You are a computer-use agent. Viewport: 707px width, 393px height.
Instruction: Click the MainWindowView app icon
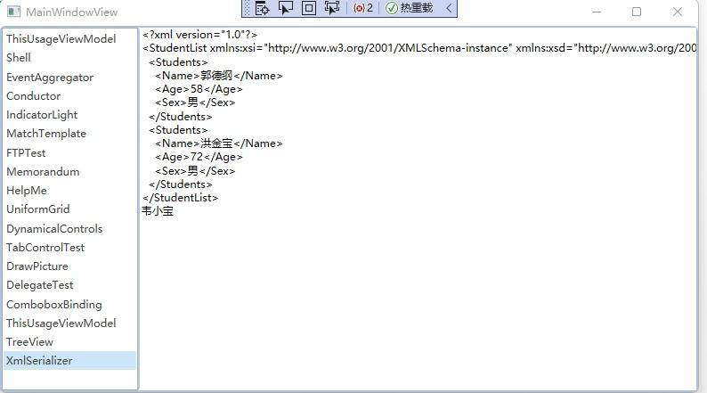point(14,12)
